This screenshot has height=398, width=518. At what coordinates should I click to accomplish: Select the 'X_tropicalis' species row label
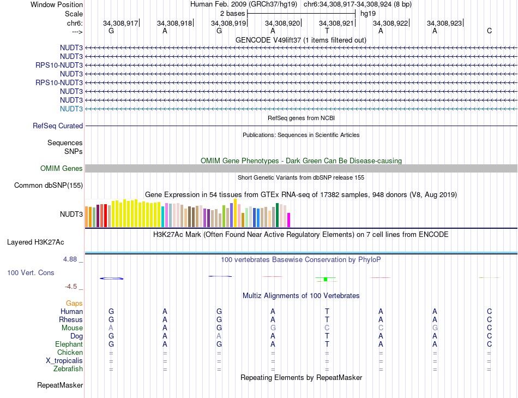pyautogui.click(x=64, y=361)
